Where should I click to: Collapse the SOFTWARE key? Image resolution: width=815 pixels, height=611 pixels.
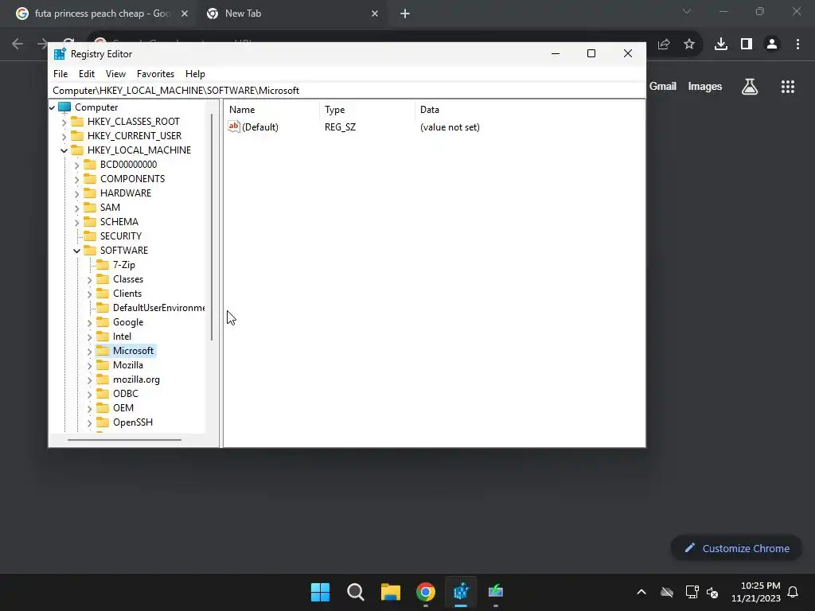(77, 251)
